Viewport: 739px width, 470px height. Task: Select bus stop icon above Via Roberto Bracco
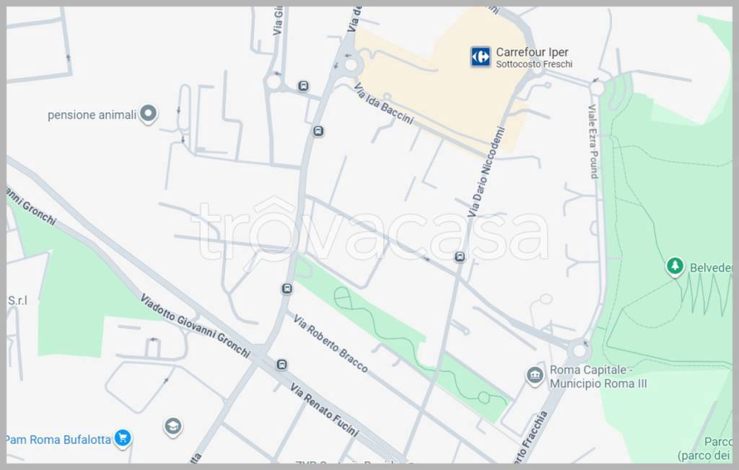pyautogui.click(x=287, y=288)
